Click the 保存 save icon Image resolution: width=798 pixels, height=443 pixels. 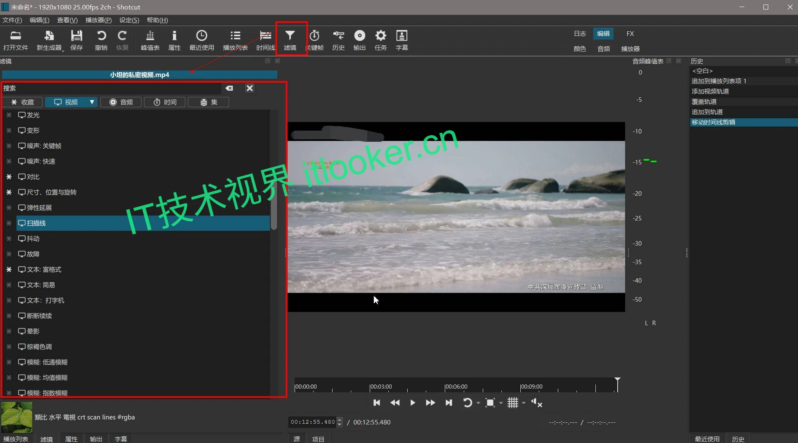pyautogui.click(x=76, y=40)
